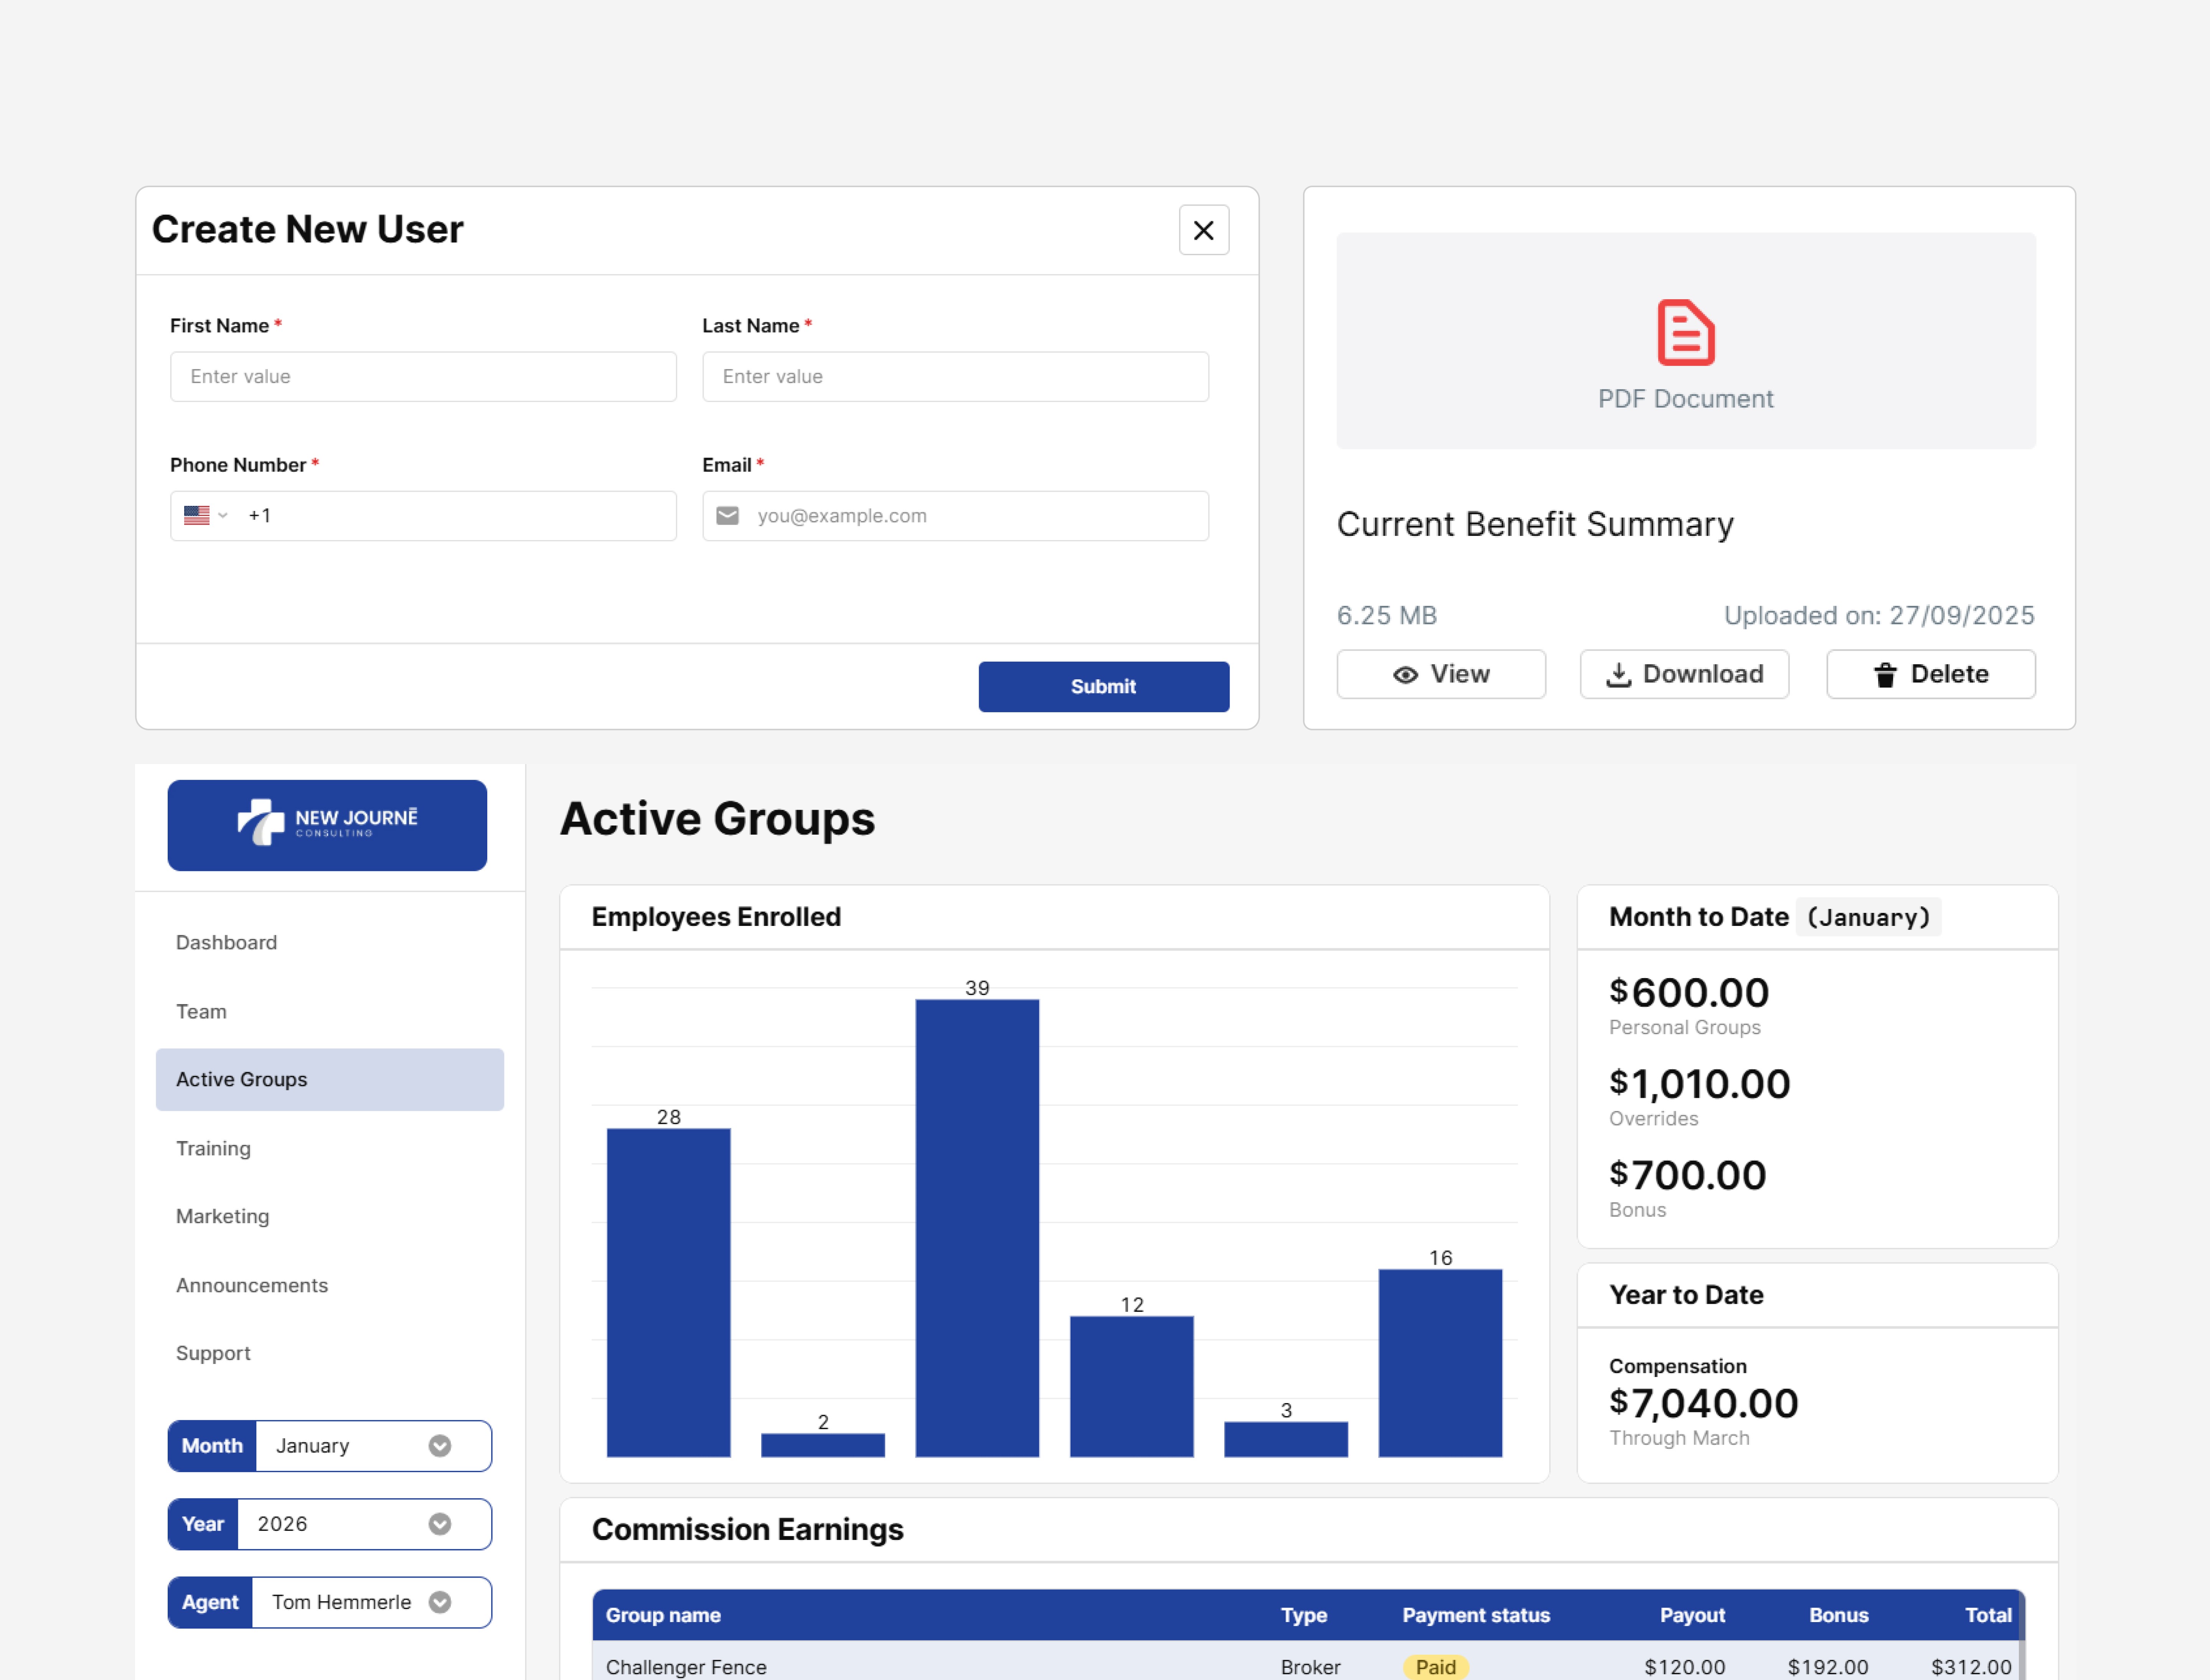
Task: Focus the Email input field
Action: [955, 516]
